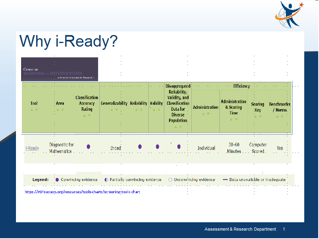Click the Scoring Key column header

point(258,107)
